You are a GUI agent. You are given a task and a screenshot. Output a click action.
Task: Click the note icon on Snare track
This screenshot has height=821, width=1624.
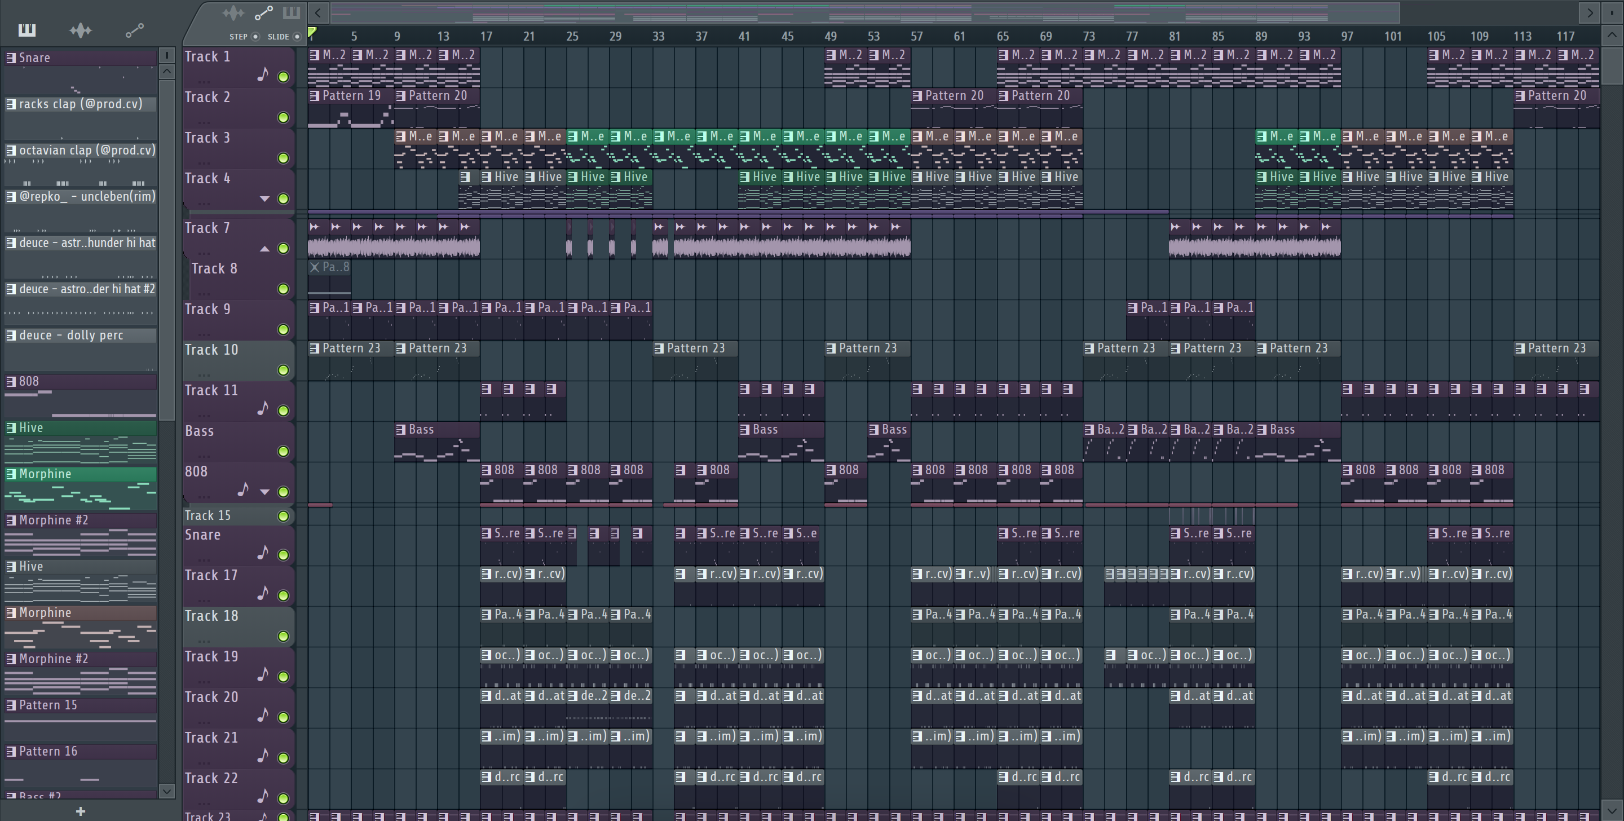tap(263, 553)
